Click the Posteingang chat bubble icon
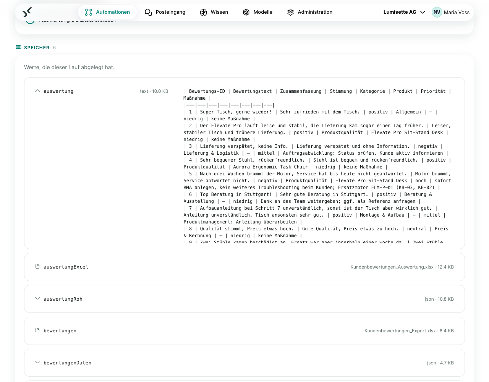This screenshot has width=489, height=382. click(148, 12)
